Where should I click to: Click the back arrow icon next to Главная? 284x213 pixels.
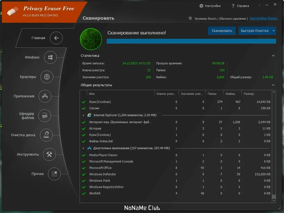(56, 38)
